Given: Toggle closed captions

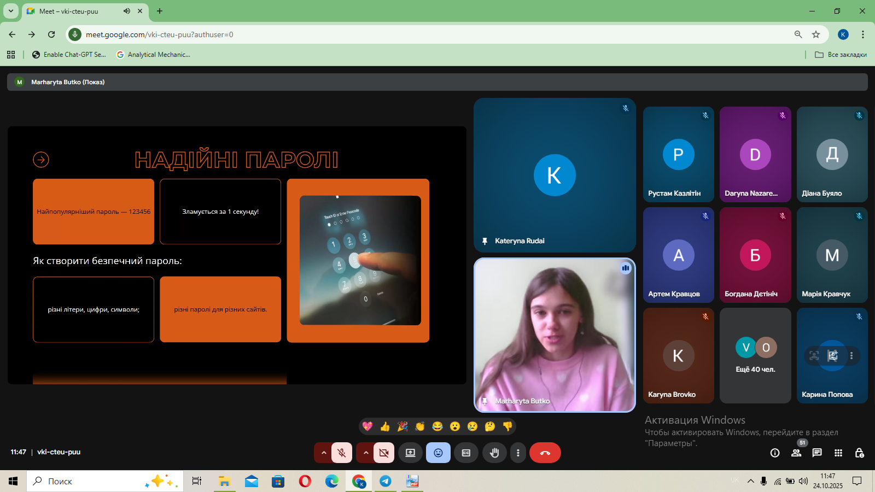Looking at the screenshot, I should pyautogui.click(x=466, y=453).
